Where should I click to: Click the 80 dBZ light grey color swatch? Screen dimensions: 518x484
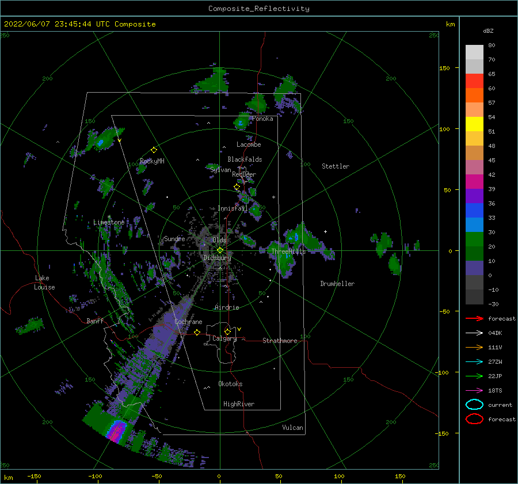(474, 52)
